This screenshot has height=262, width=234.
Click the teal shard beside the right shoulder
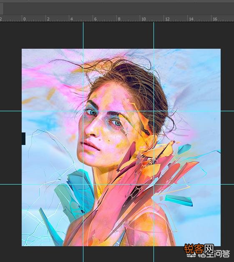click(x=179, y=200)
